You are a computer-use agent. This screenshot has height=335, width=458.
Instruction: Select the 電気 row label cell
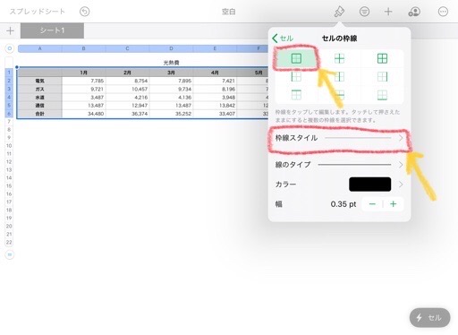pos(39,81)
